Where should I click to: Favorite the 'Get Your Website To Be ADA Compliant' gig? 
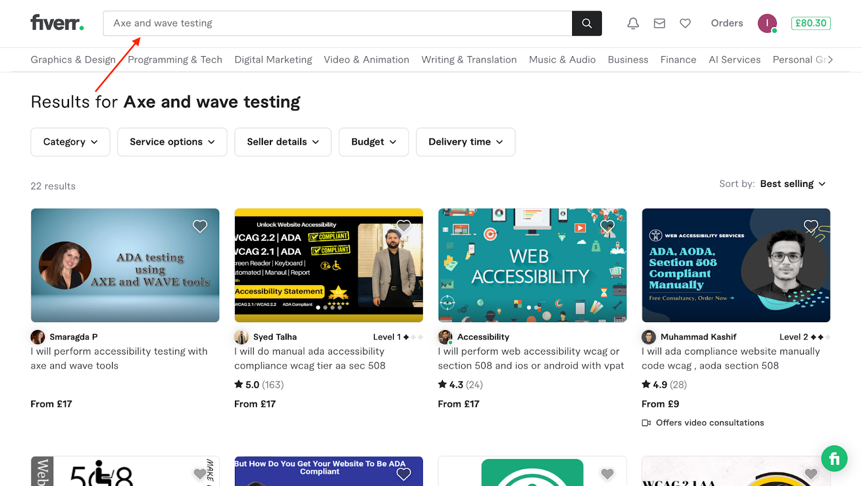coord(404,474)
